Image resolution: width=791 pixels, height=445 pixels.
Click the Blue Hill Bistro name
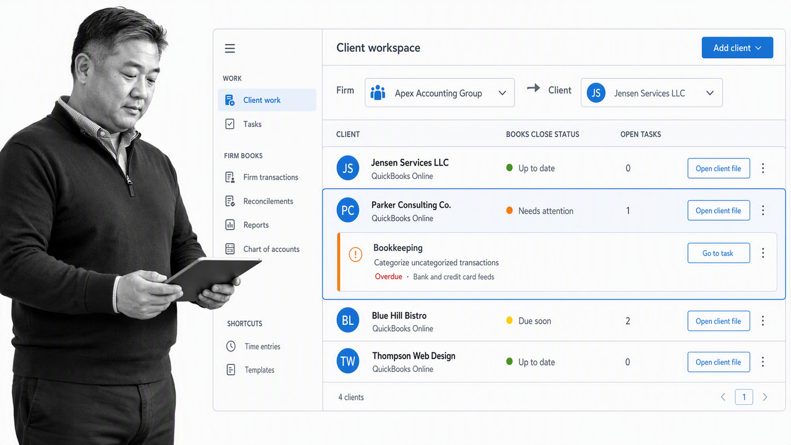tap(399, 316)
